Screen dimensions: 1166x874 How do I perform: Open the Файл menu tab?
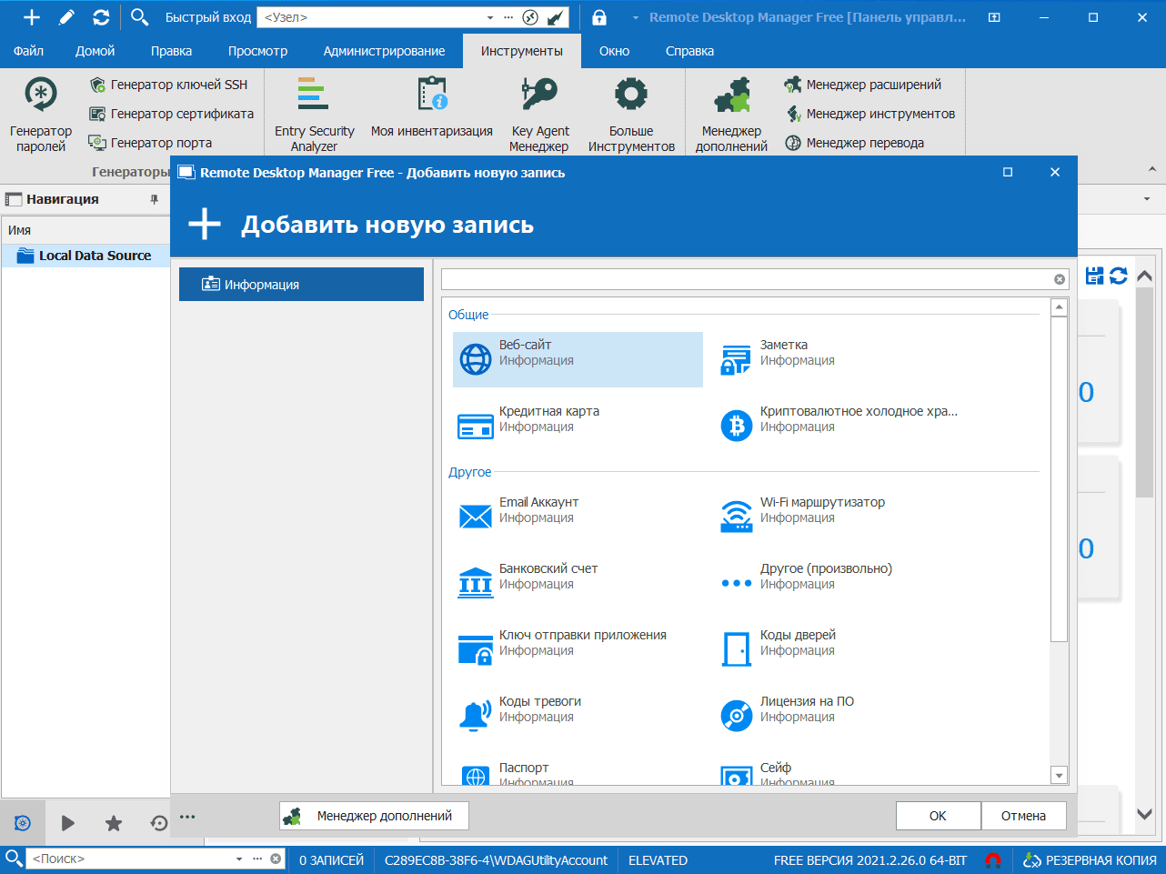click(x=28, y=51)
